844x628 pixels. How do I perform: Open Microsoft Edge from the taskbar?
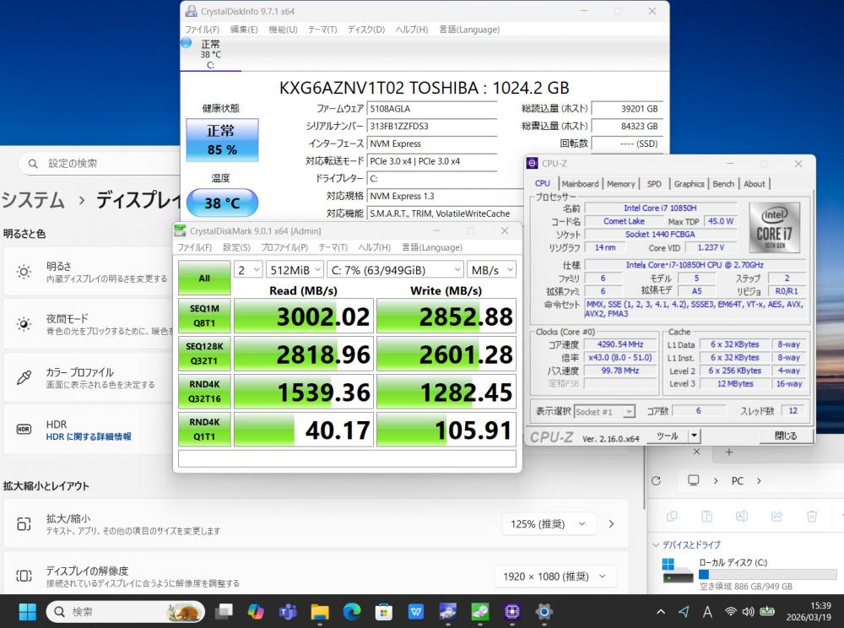coord(352,611)
